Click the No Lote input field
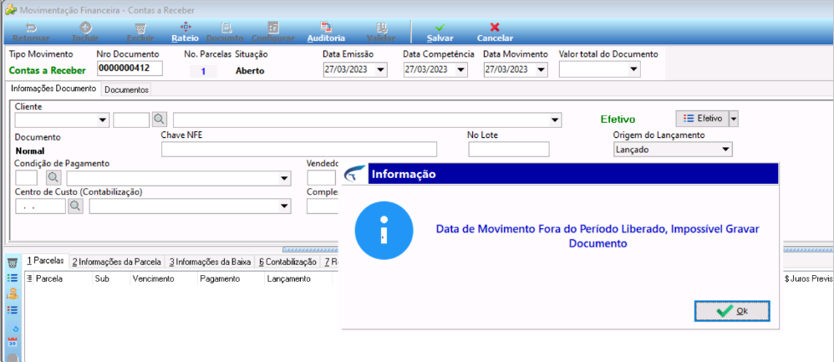 tap(509, 150)
